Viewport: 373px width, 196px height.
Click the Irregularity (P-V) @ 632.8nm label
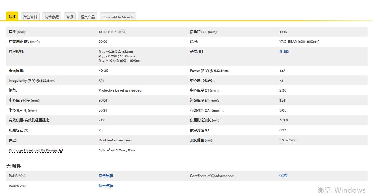(x=32, y=81)
